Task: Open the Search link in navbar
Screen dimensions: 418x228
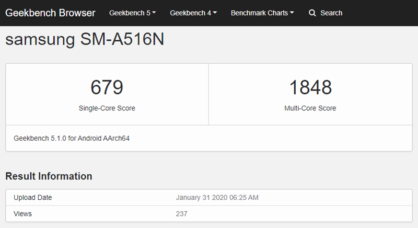Action: [331, 13]
